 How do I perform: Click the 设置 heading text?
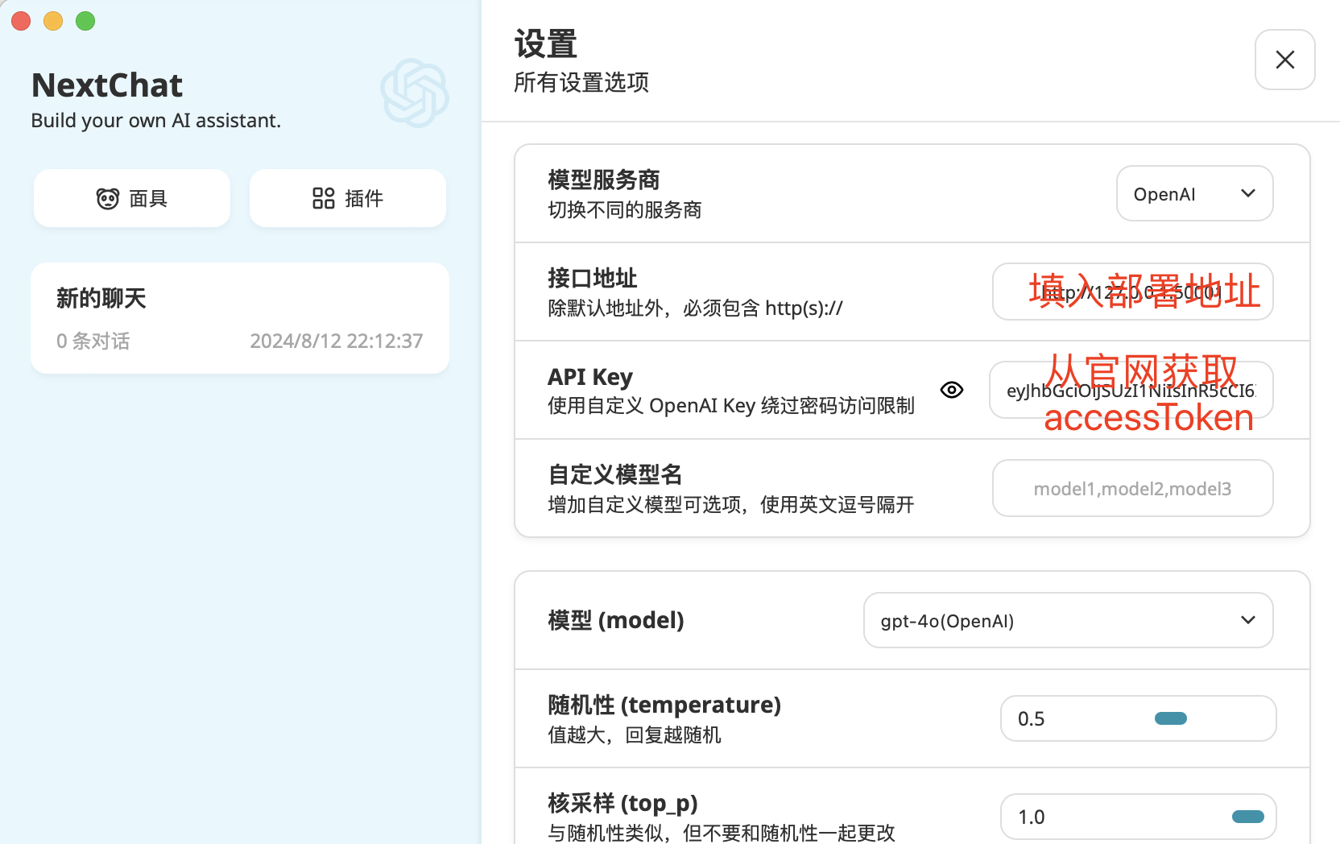pos(546,43)
